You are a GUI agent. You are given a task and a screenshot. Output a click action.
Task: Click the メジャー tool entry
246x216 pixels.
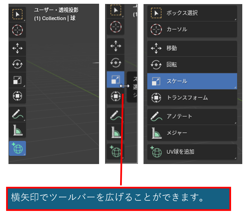192,133
